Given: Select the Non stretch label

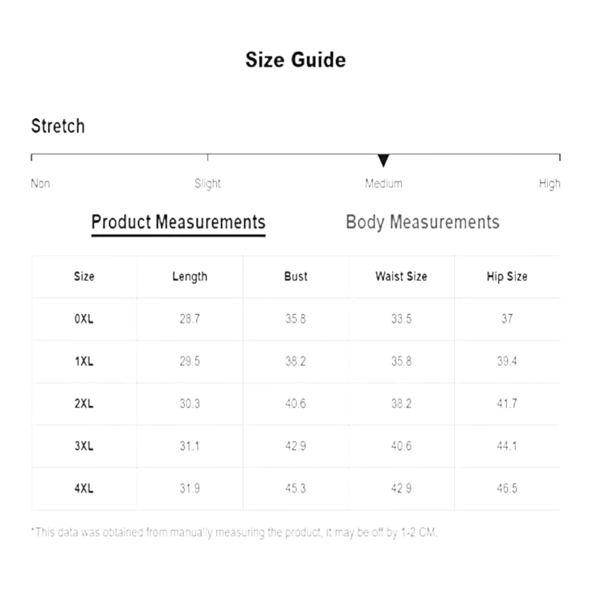Looking at the screenshot, I should [40, 184].
